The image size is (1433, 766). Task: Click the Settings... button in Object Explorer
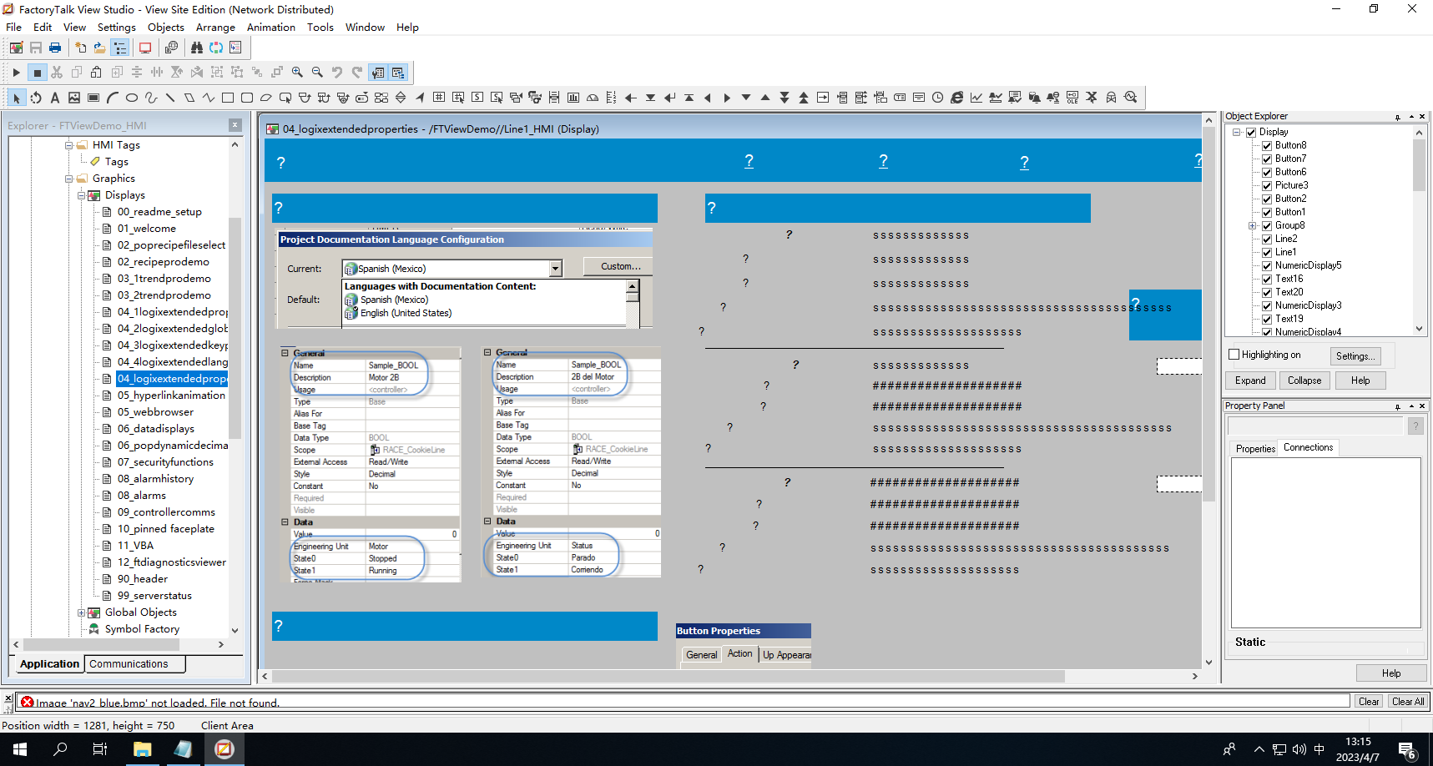1355,356
